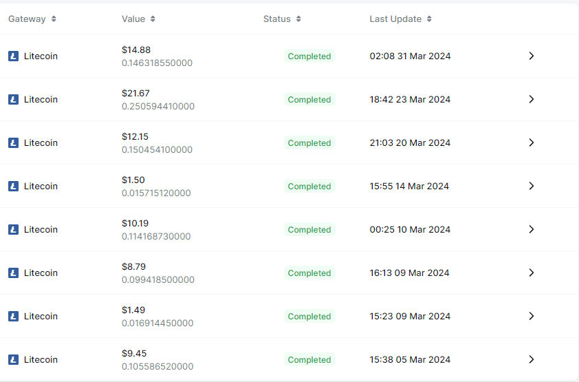
Task: Click the Litecoin icon in the $12.15 row
Action: (13, 143)
